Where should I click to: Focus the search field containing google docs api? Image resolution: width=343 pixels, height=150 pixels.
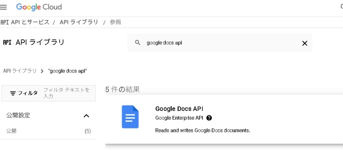point(218,43)
